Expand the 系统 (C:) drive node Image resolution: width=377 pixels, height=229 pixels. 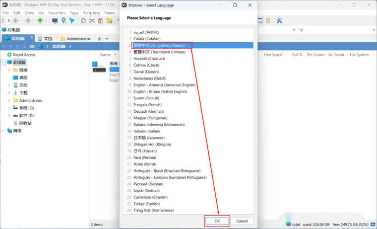click(9, 108)
